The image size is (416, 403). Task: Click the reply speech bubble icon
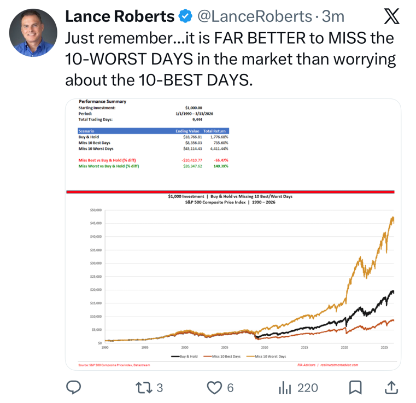coord(74,388)
